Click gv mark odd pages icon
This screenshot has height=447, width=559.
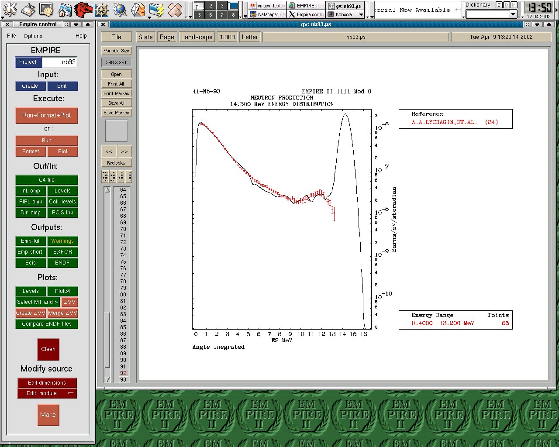click(105, 176)
